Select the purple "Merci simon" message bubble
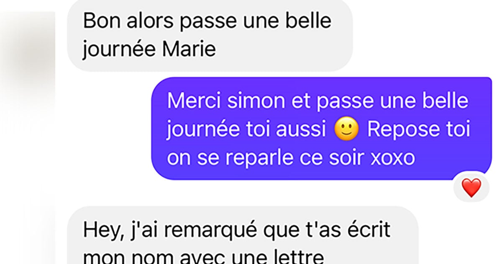Screen dimensions: 502x264 point(321,128)
